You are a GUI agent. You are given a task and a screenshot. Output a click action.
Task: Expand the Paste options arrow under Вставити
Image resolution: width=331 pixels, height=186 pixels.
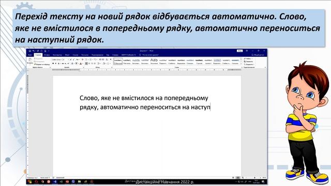(x=30, y=65)
